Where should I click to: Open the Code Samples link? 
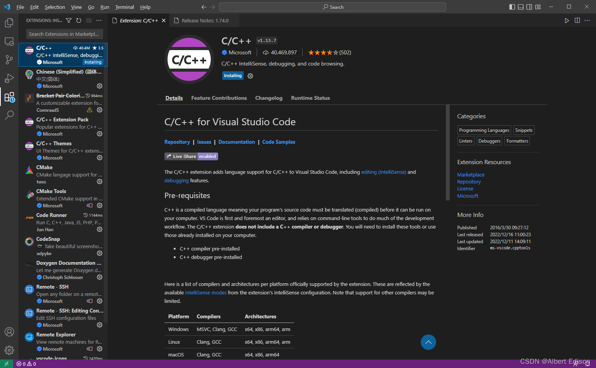[279, 142]
